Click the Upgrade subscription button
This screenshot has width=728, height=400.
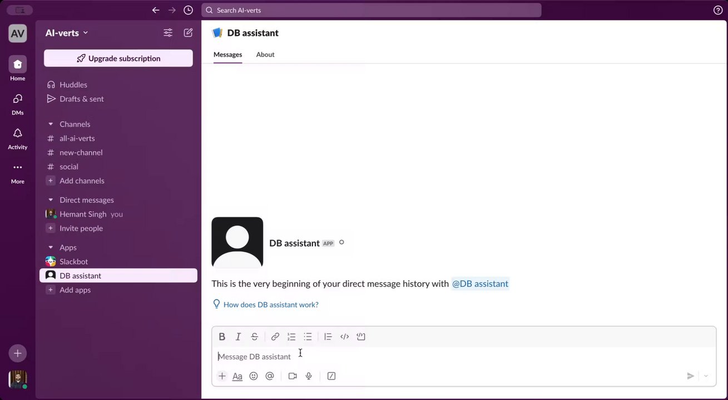click(x=118, y=58)
